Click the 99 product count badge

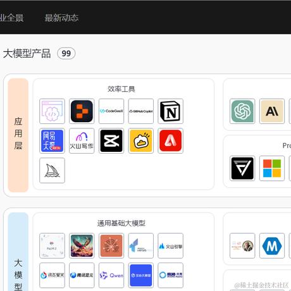(x=66, y=53)
